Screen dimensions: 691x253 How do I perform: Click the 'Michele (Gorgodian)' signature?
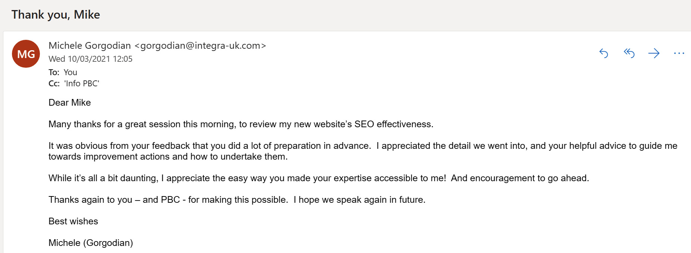[x=91, y=243]
